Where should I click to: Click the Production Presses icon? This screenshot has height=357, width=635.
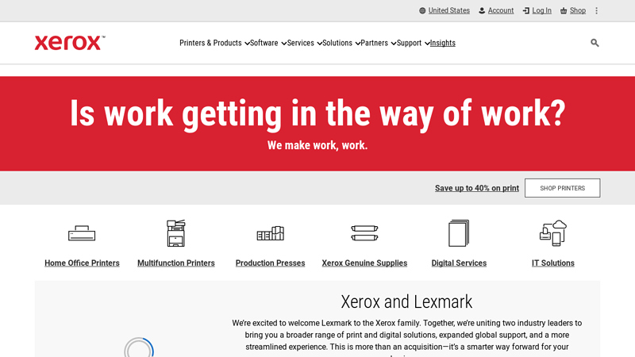270,233
